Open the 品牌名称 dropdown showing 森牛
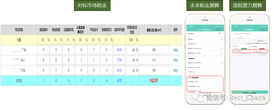Image resolution: width=274 pixels, height=110 pixels. coord(221,33)
